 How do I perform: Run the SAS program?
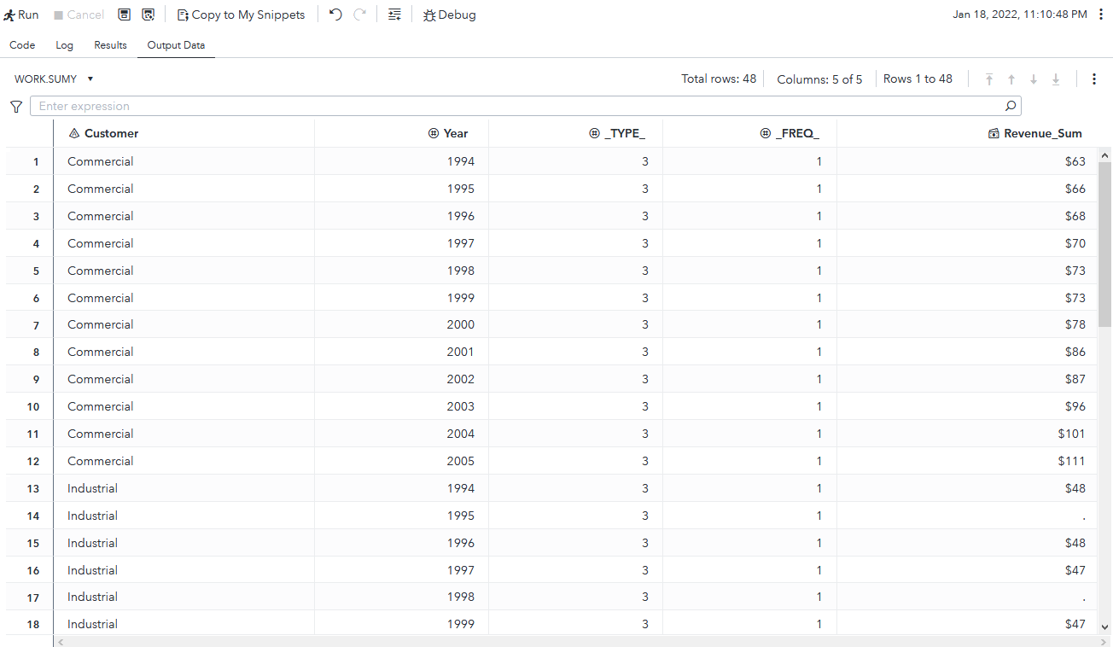pyautogui.click(x=20, y=14)
